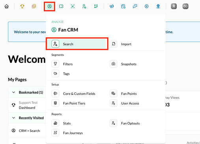This screenshot has width=200, height=144.
Task: Choose Import in Fan CRM menu
Action: (x=135, y=44)
